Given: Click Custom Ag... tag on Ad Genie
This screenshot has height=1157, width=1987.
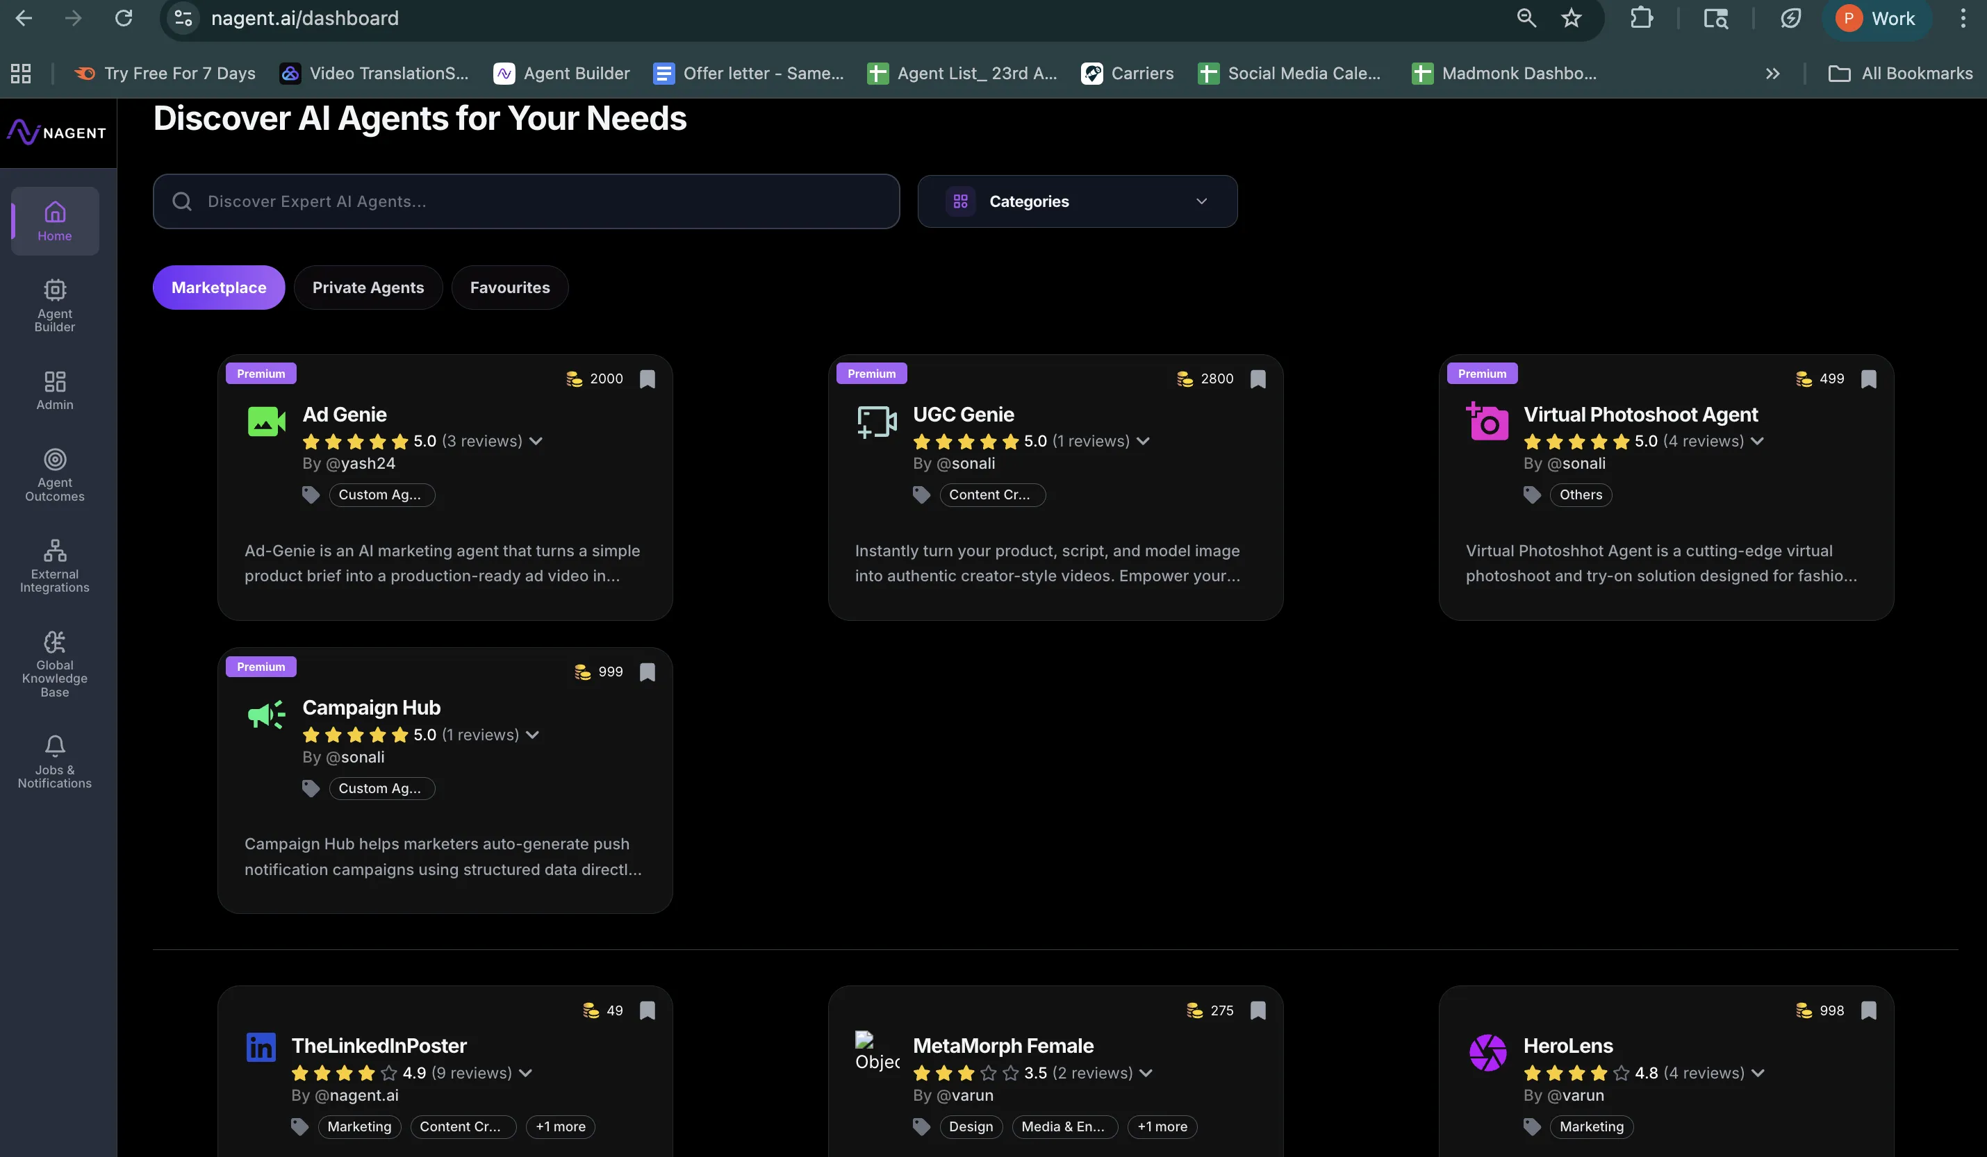Looking at the screenshot, I should (x=381, y=495).
